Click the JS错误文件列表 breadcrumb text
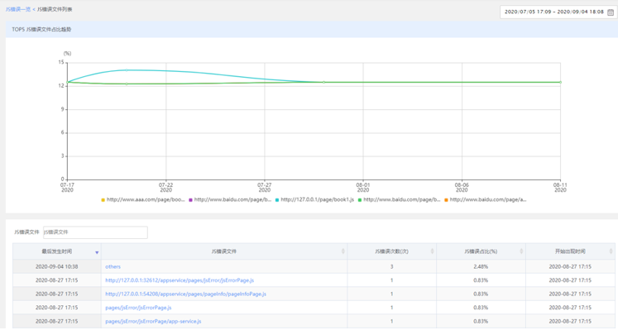Image resolution: width=618 pixels, height=330 pixels. click(55, 9)
